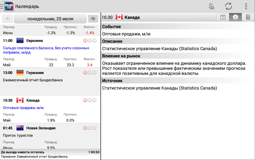Click previous value 1.9% for Канада
Image resolution: width=255 pixels, height=160 pixels.
click(51, 120)
